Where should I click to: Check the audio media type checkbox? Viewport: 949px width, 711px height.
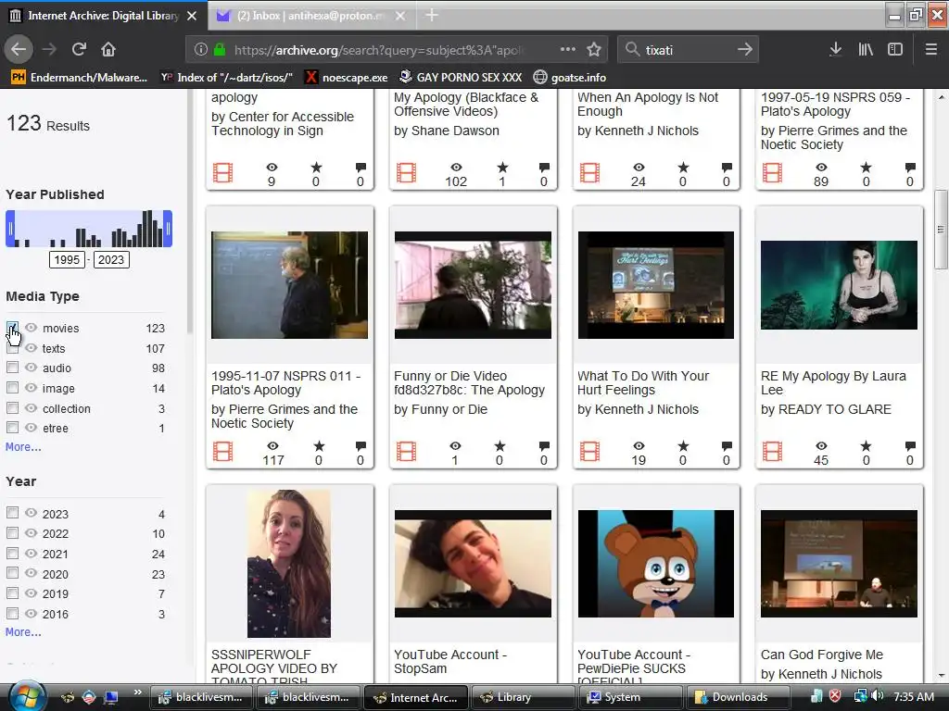click(x=12, y=368)
